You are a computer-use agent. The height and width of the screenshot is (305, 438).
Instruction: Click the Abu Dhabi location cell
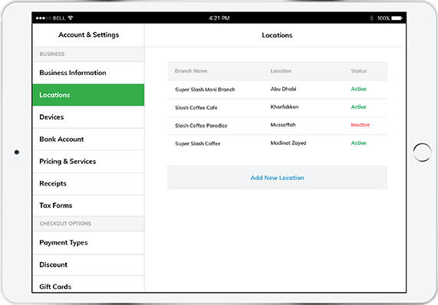(283, 89)
